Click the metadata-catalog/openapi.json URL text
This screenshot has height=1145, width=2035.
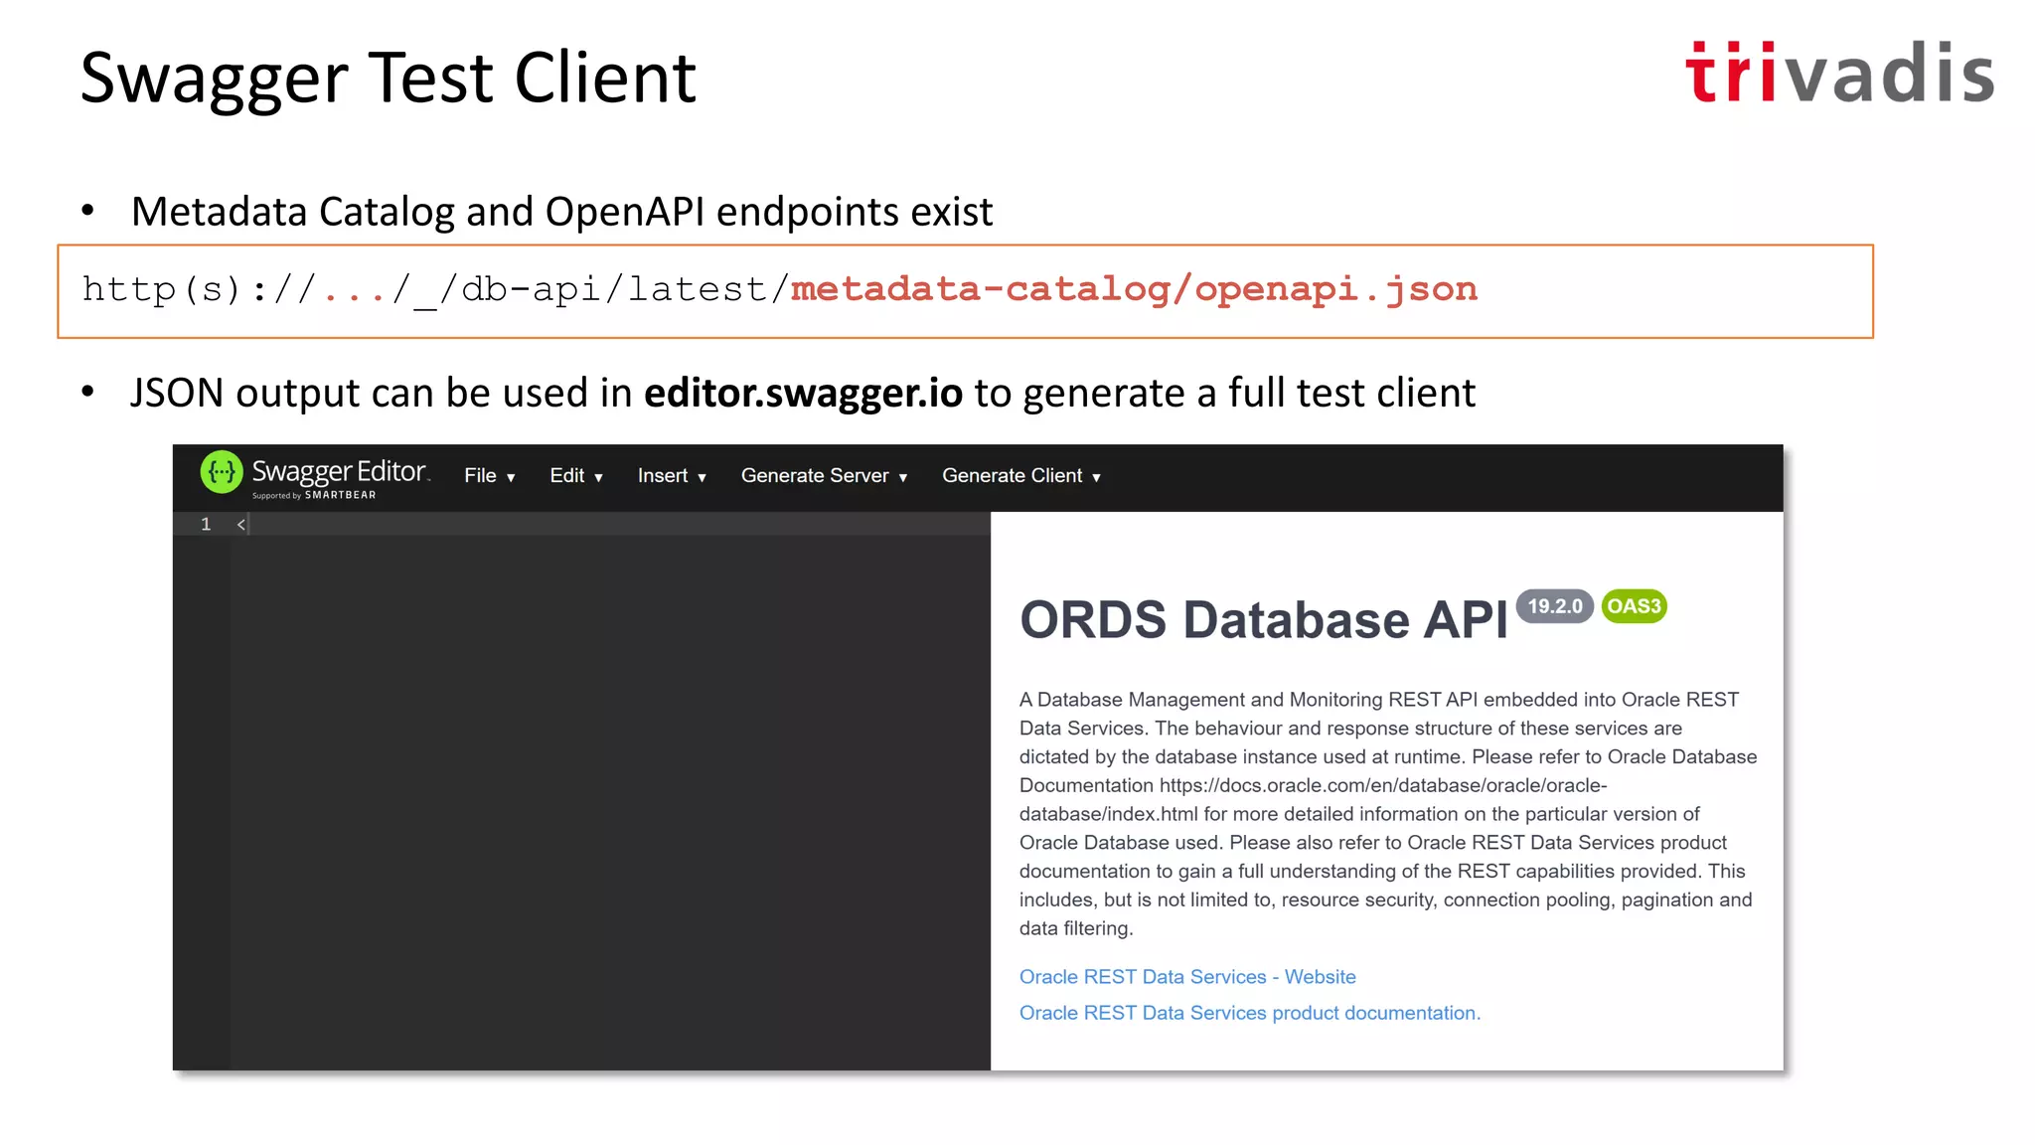point(1134,289)
